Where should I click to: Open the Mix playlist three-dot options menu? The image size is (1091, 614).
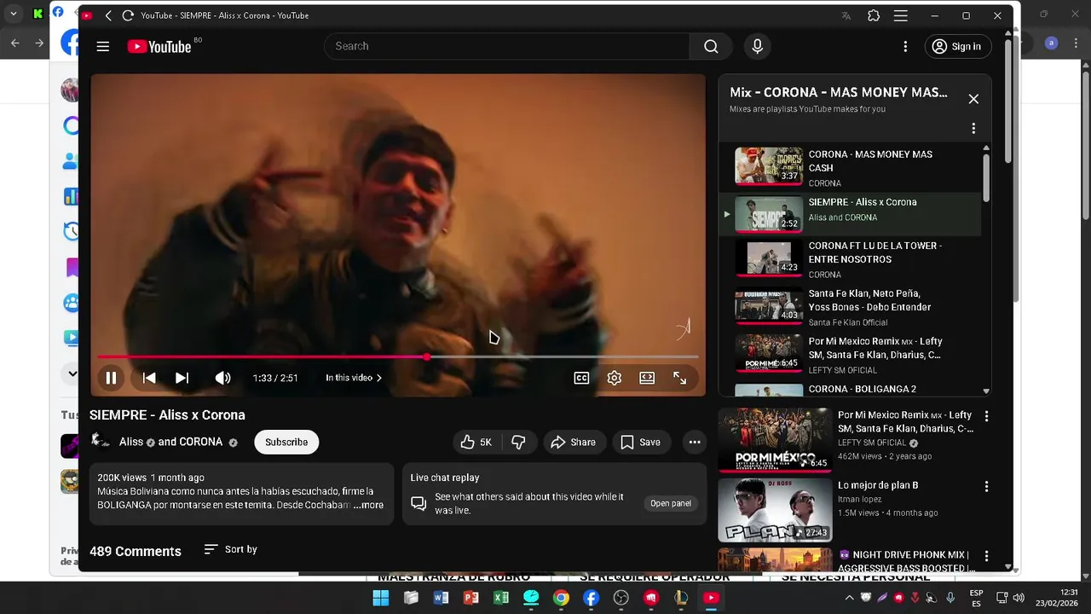973,128
